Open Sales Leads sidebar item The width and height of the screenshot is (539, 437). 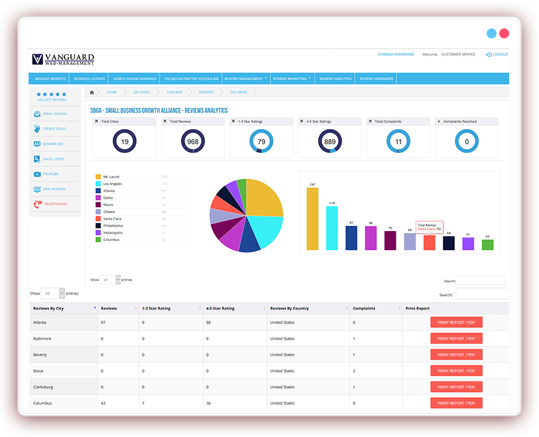click(37, 159)
